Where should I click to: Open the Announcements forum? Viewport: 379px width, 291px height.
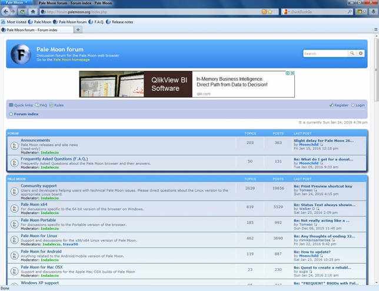35,141
